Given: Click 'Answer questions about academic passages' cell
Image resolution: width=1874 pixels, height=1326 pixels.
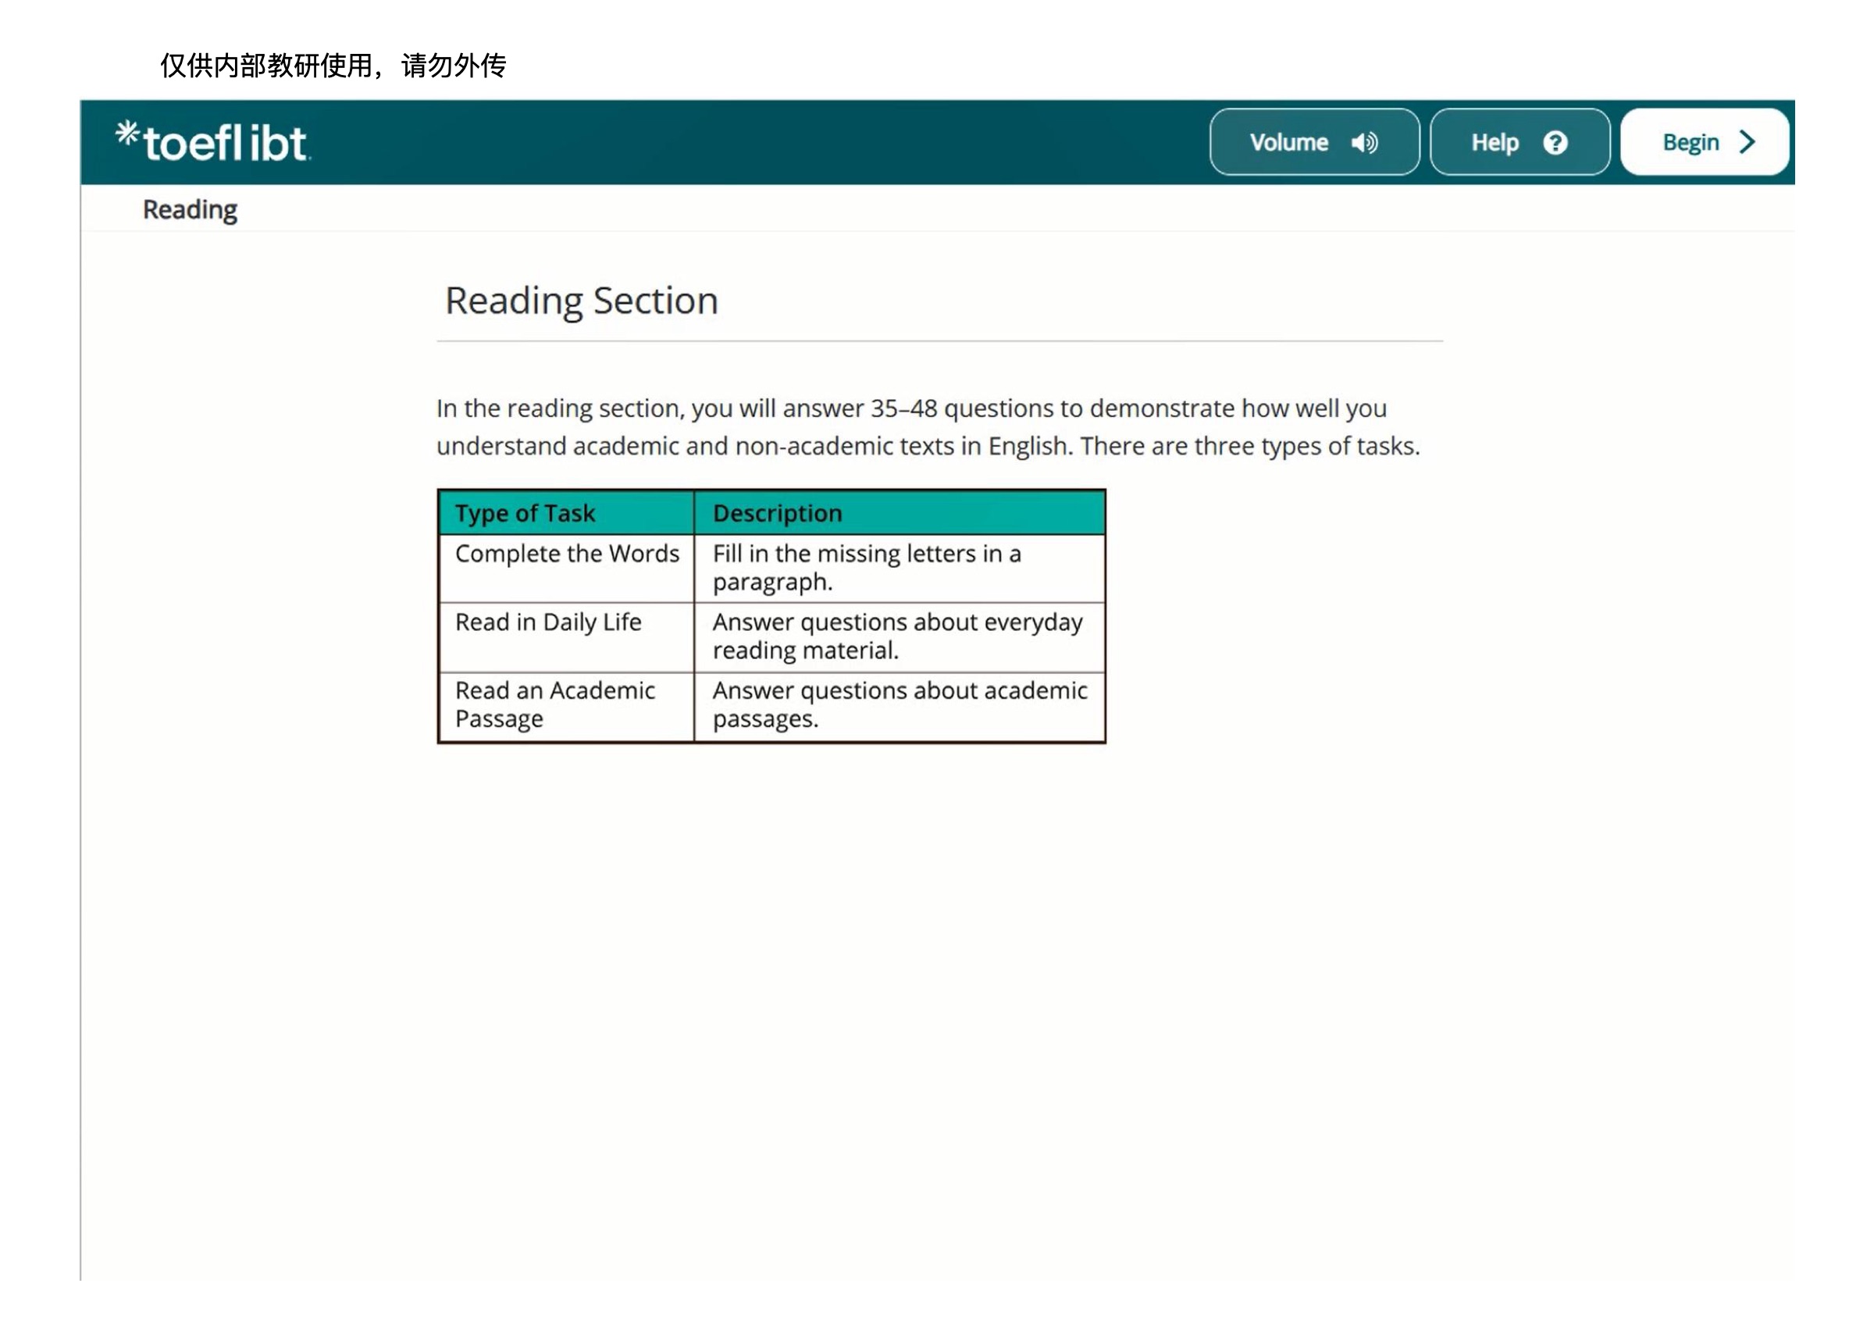Looking at the screenshot, I should coord(900,706).
